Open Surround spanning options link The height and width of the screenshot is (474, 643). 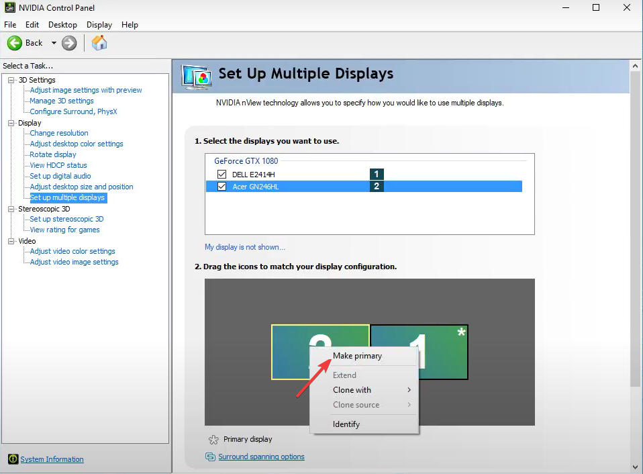point(261,457)
